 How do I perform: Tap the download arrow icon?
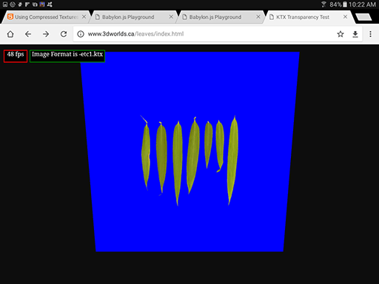tap(355, 34)
